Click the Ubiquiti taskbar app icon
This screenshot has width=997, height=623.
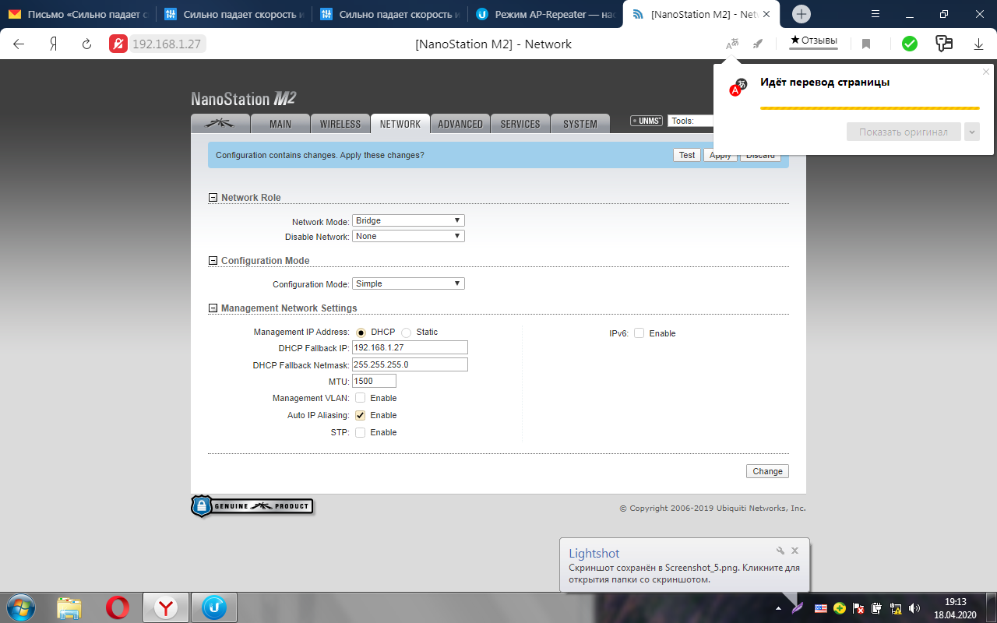tap(214, 607)
